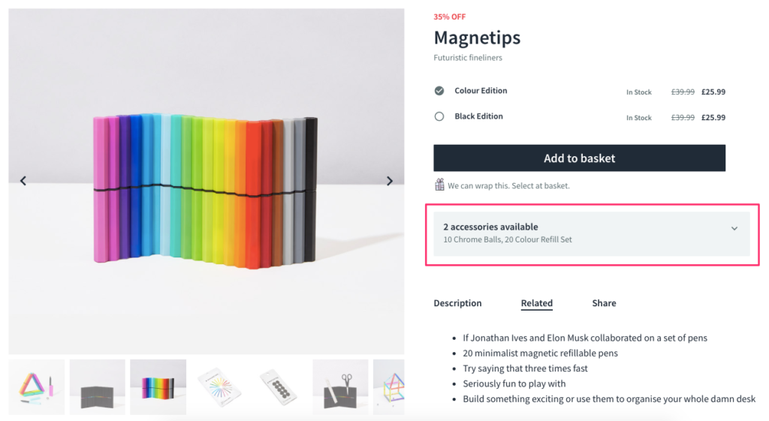Image resolution: width=769 pixels, height=421 pixels.
Task: Click the Magnetips product title
Action: pos(477,38)
